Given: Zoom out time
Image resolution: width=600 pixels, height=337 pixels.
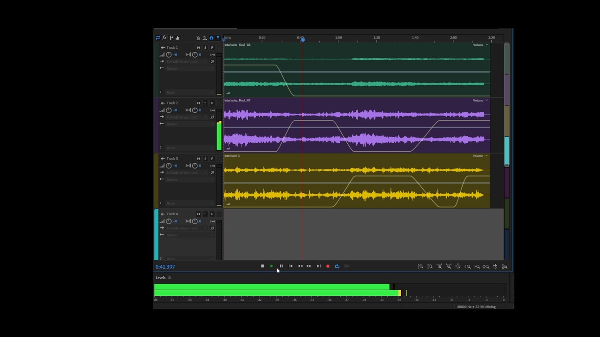Looking at the screenshot, I should [x=449, y=266].
